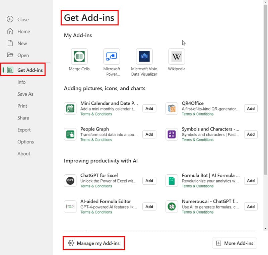Click the Numerous.ai add-in icon

click(x=172, y=207)
